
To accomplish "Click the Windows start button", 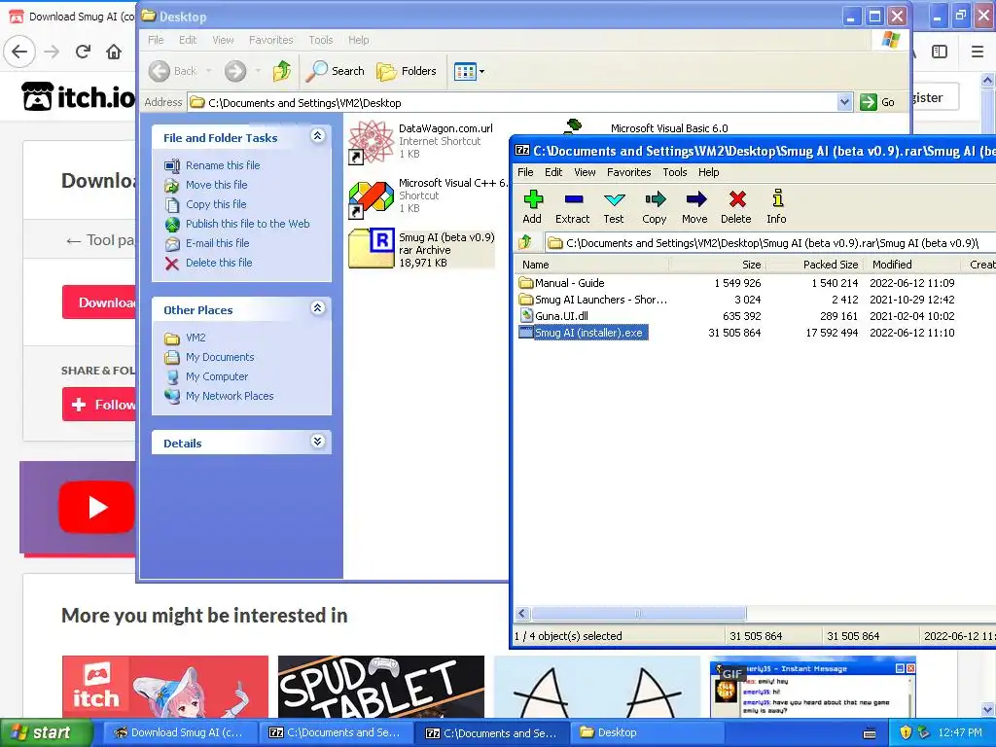I will click(45, 732).
